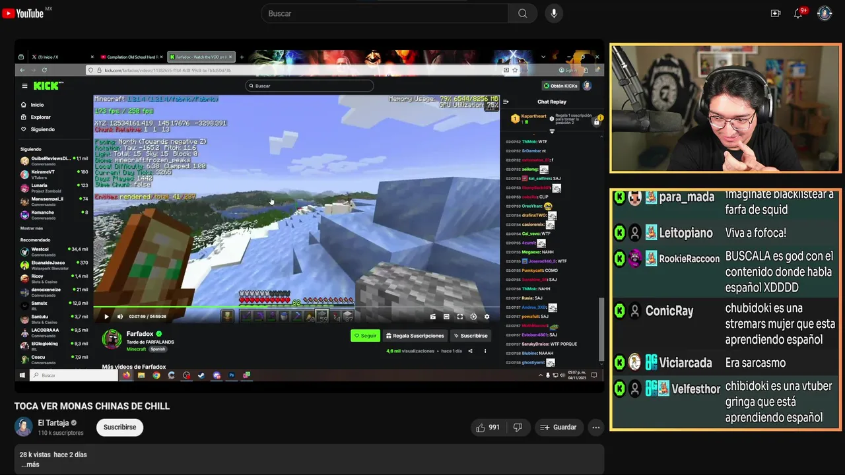This screenshot has height=475, width=845.
Task: Open KeirameVT followed channel
Action: pyautogui.click(x=54, y=174)
